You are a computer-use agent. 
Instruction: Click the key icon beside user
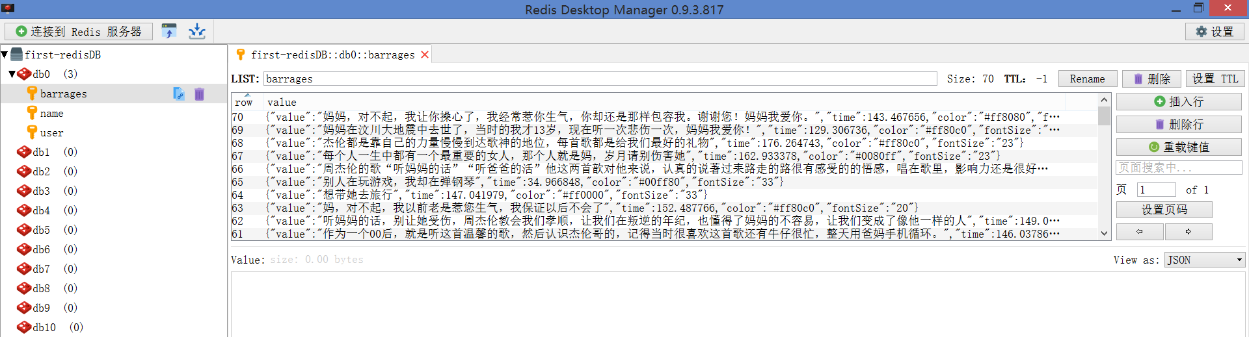tap(32, 132)
